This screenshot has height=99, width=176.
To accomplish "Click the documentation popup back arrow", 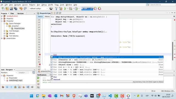I will (x=52, y=13).
